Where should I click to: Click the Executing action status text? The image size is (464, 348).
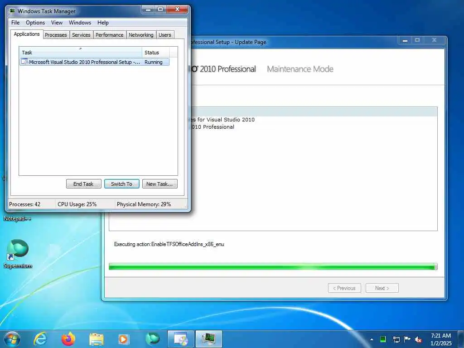click(x=169, y=244)
